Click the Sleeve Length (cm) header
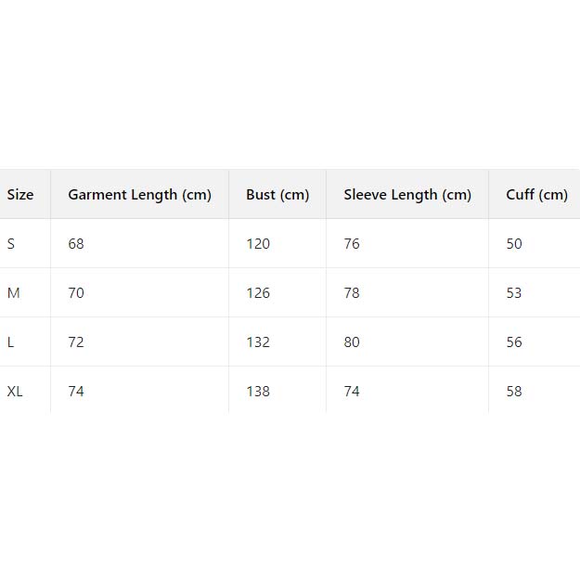Screen dimensions: 580x580 pos(407,195)
